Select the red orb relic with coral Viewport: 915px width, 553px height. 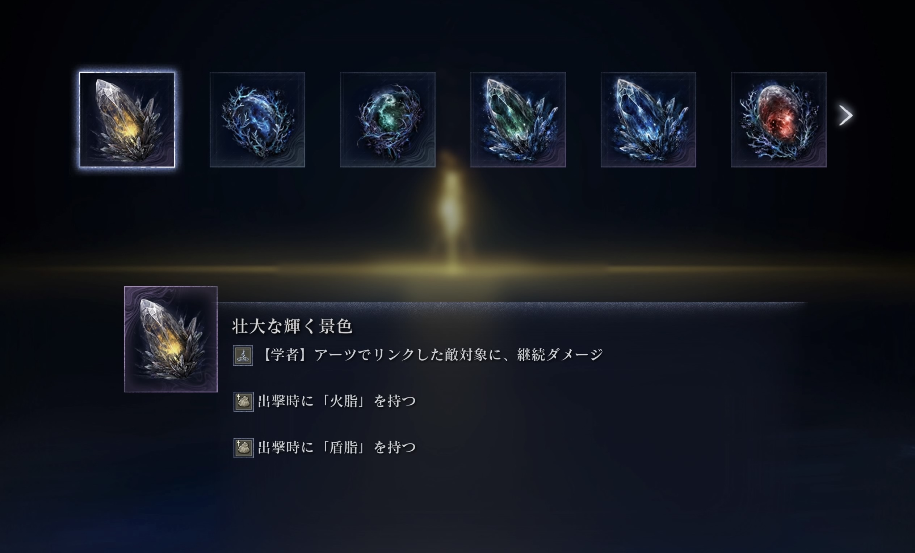779,120
